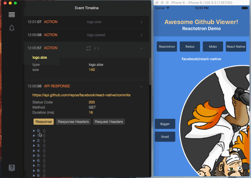Tap the Small button in simulator
The width and height of the screenshot is (251, 178).
[165, 137]
